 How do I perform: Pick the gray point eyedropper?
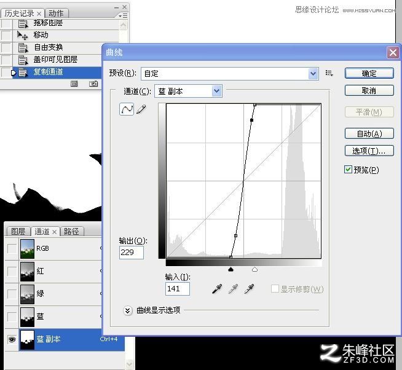point(233,289)
